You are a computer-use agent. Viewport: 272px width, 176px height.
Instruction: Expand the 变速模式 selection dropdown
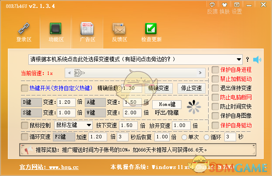click(136, 60)
